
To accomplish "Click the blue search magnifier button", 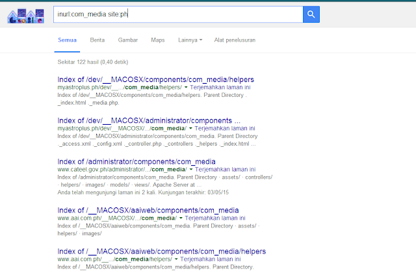I will pos(311,14).
